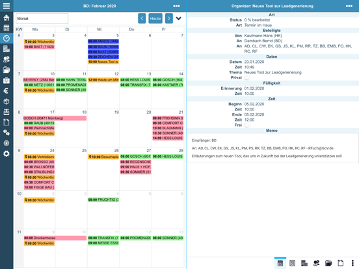Open the 10:00 BLAUMANN event on Feb 21
This screenshot has width=359, height=269.
168,128
